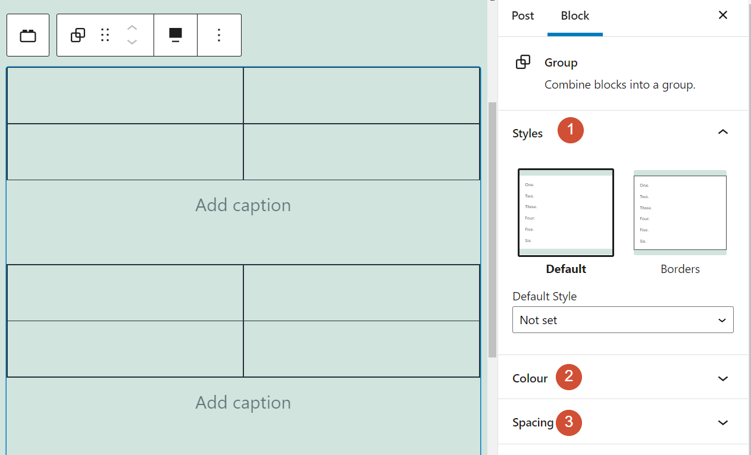The height and width of the screenshot is (455, 751).
Task: Select the Borders style preview
Action: click(680, 212)
